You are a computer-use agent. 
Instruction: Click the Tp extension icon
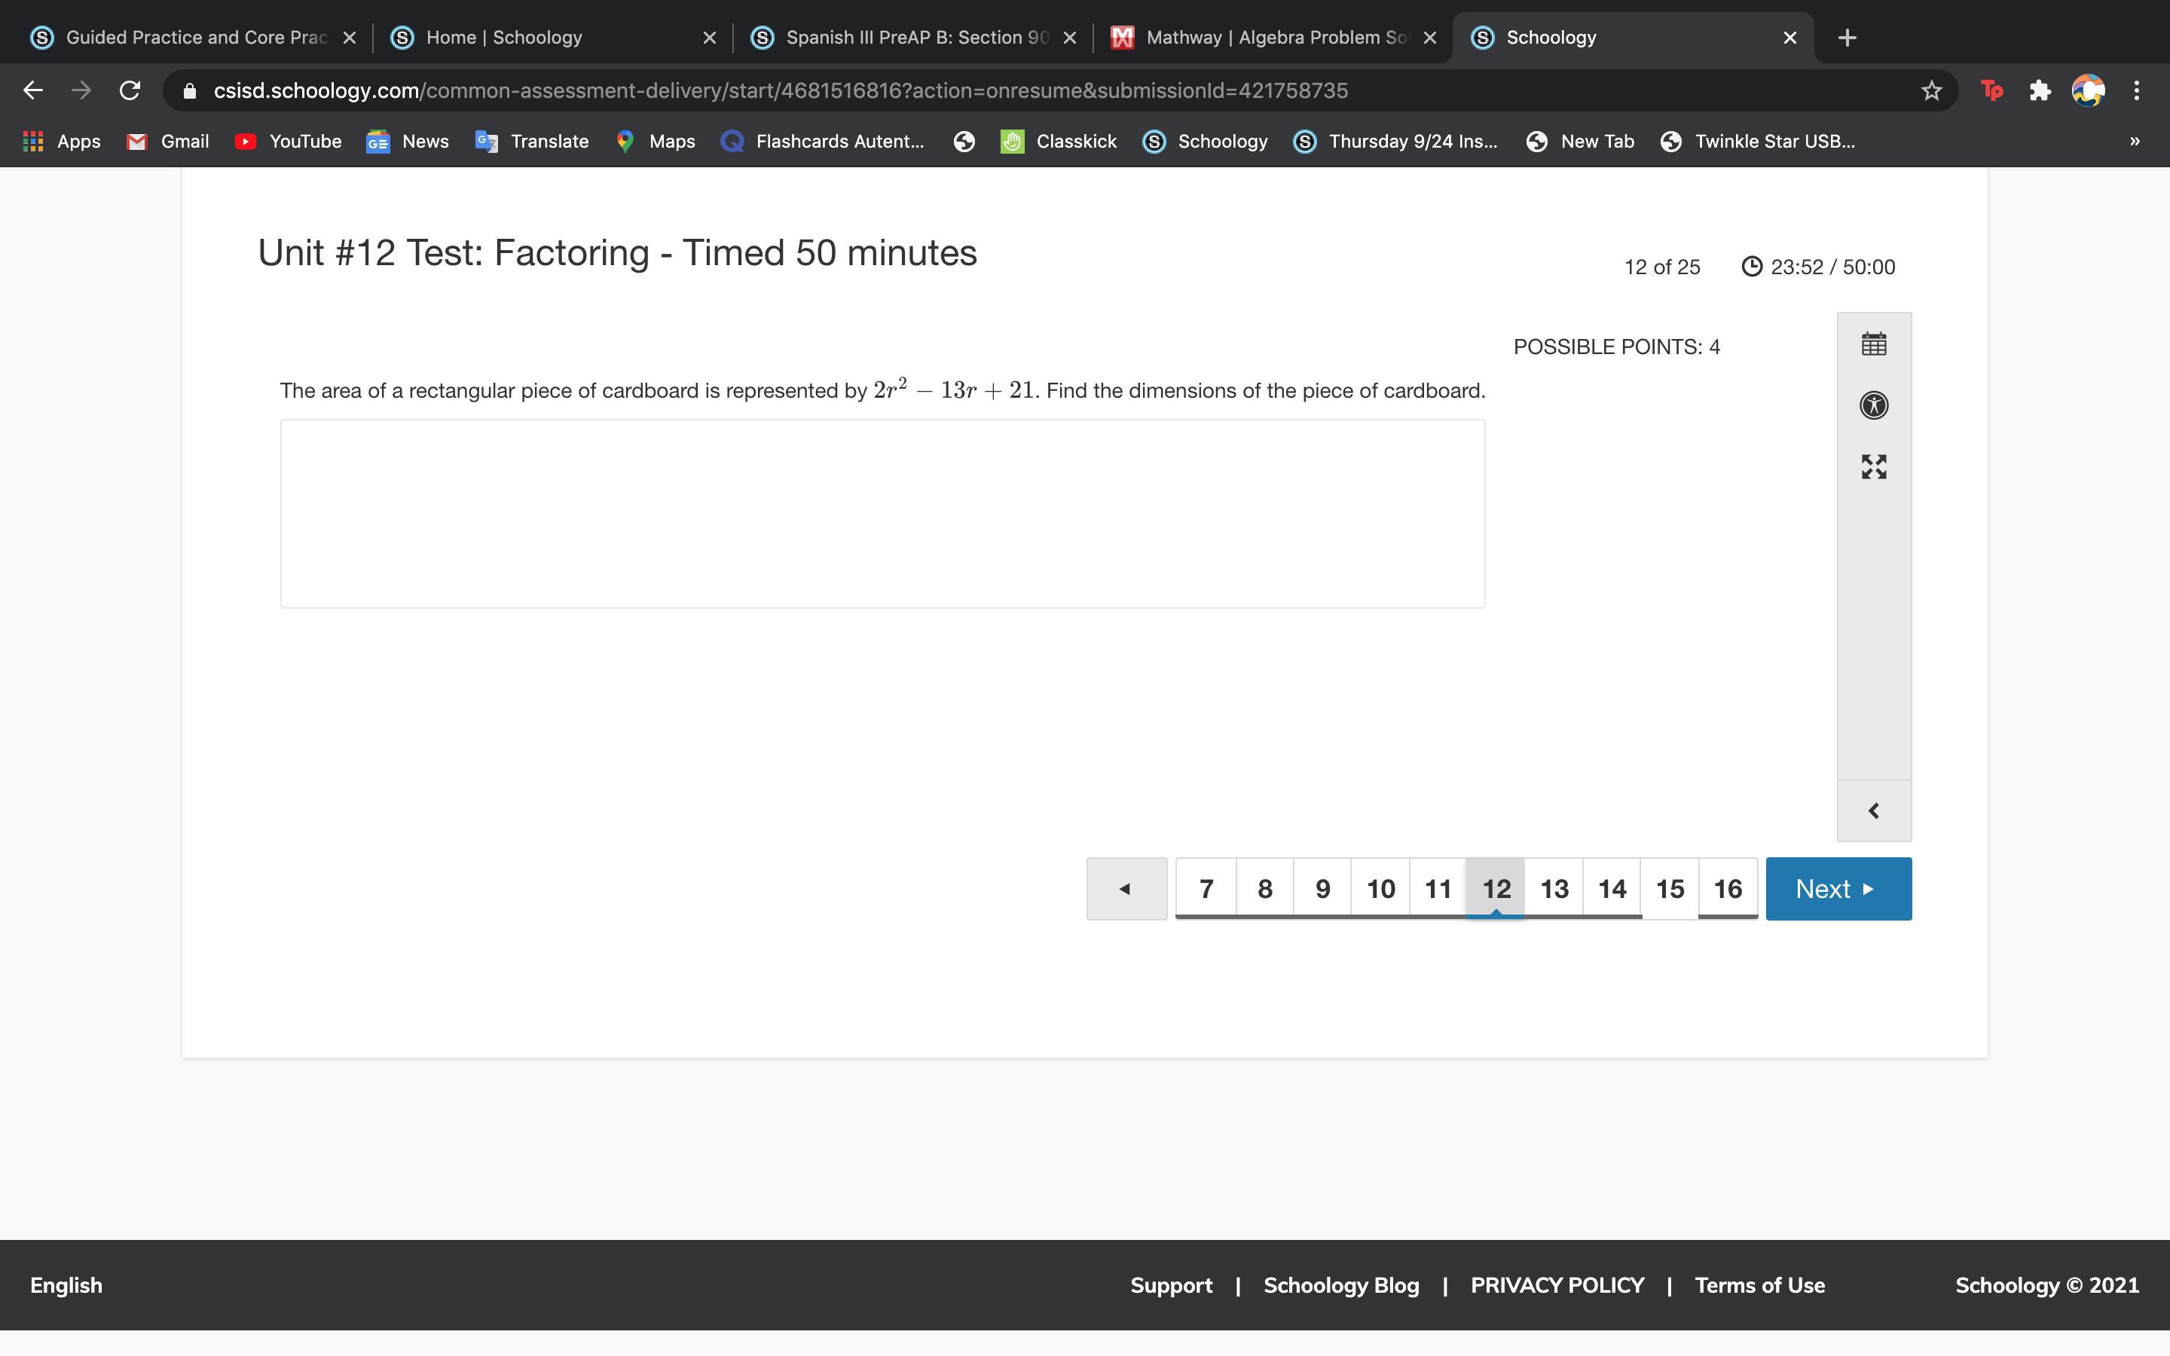pyautogui.click(x=1991, y=90)
